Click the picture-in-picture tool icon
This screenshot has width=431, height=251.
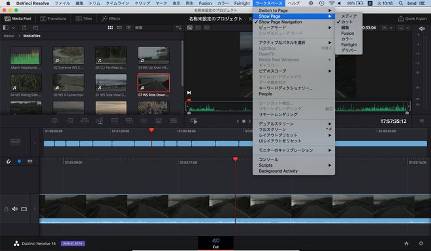pos(159,121)
